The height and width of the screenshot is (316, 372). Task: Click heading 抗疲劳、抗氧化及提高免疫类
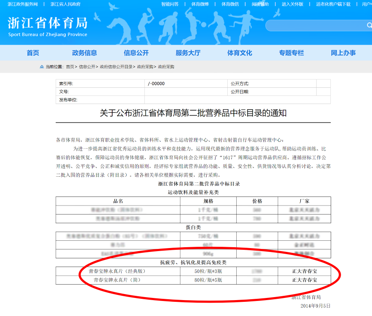193,262
